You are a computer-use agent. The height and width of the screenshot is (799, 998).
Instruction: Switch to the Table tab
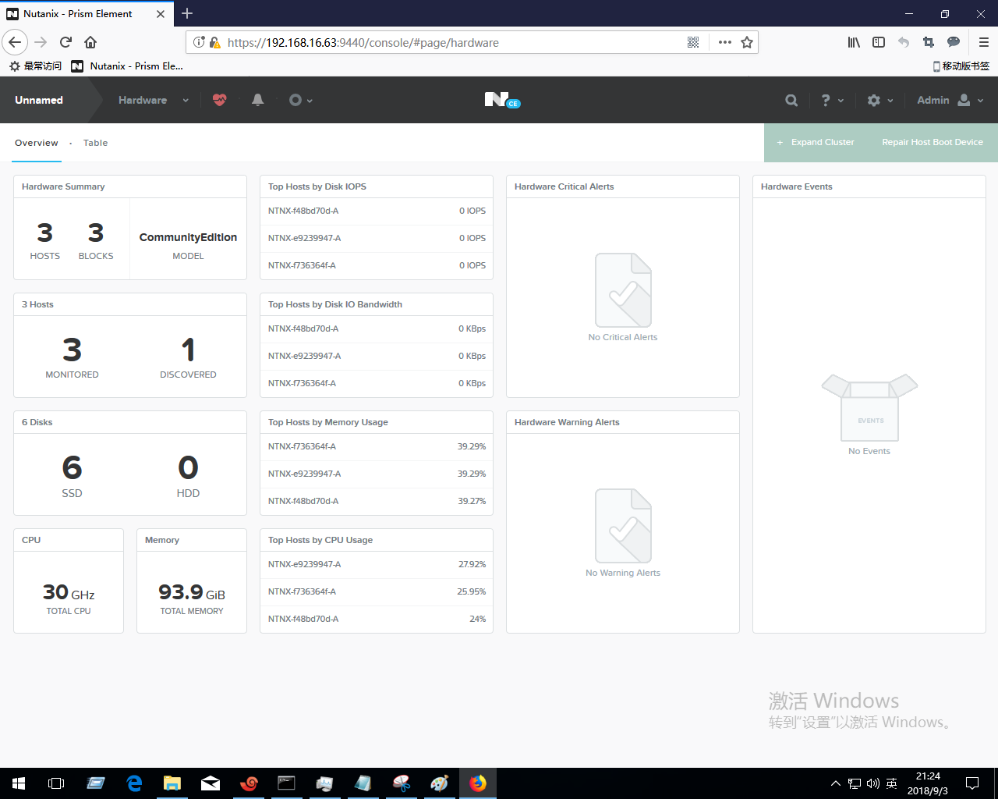coord(95,143)
